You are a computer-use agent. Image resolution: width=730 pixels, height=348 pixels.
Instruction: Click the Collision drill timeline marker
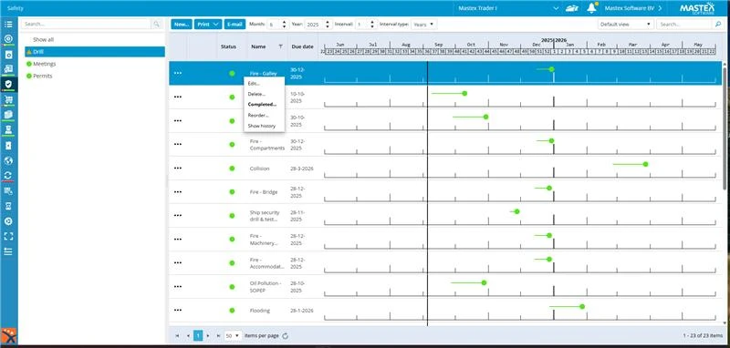(x=645, y=164)
